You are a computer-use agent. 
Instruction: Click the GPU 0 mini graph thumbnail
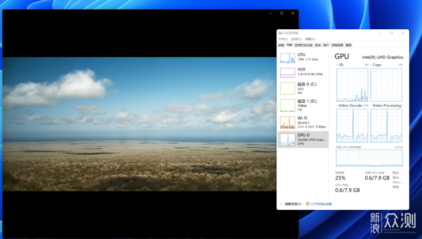tap(287, 140)
